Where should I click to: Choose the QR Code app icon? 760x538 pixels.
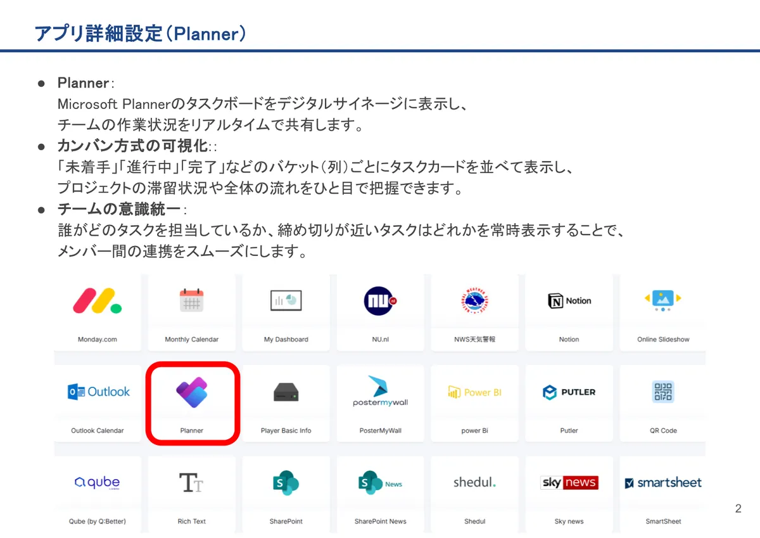tap(663, 392)
